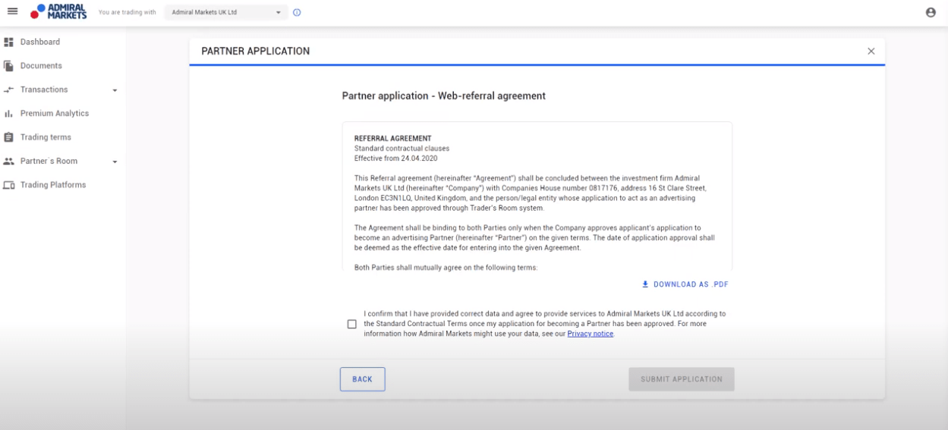The image size is (948, 430).
Task: Click the Documents file icon
Action: [9, 66]
